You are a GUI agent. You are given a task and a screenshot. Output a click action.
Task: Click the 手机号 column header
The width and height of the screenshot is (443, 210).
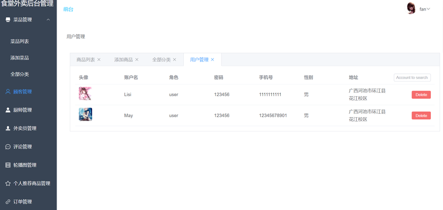(266, 77)
